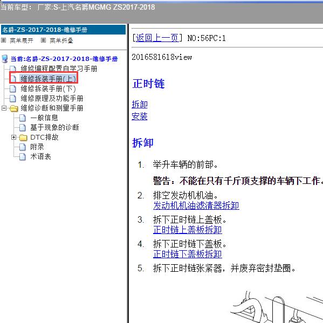Click the page icon of 基于现象的诊断
The width and height of the screenshot is (323, 323).
pos(23,128)
